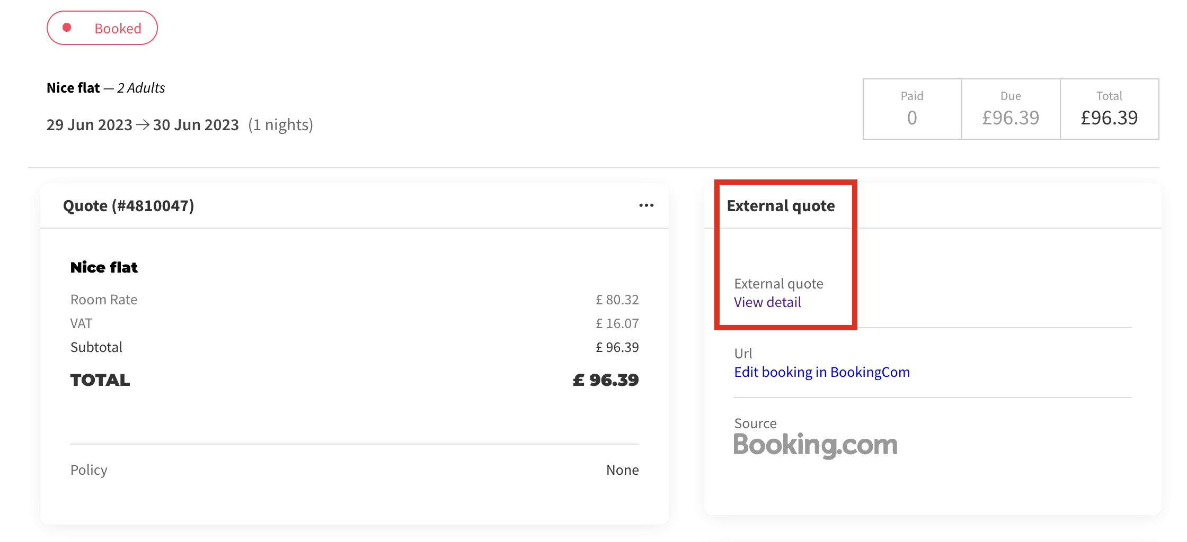
Task: Click the Total £96.39 summary box
Action: point(1109,109)
